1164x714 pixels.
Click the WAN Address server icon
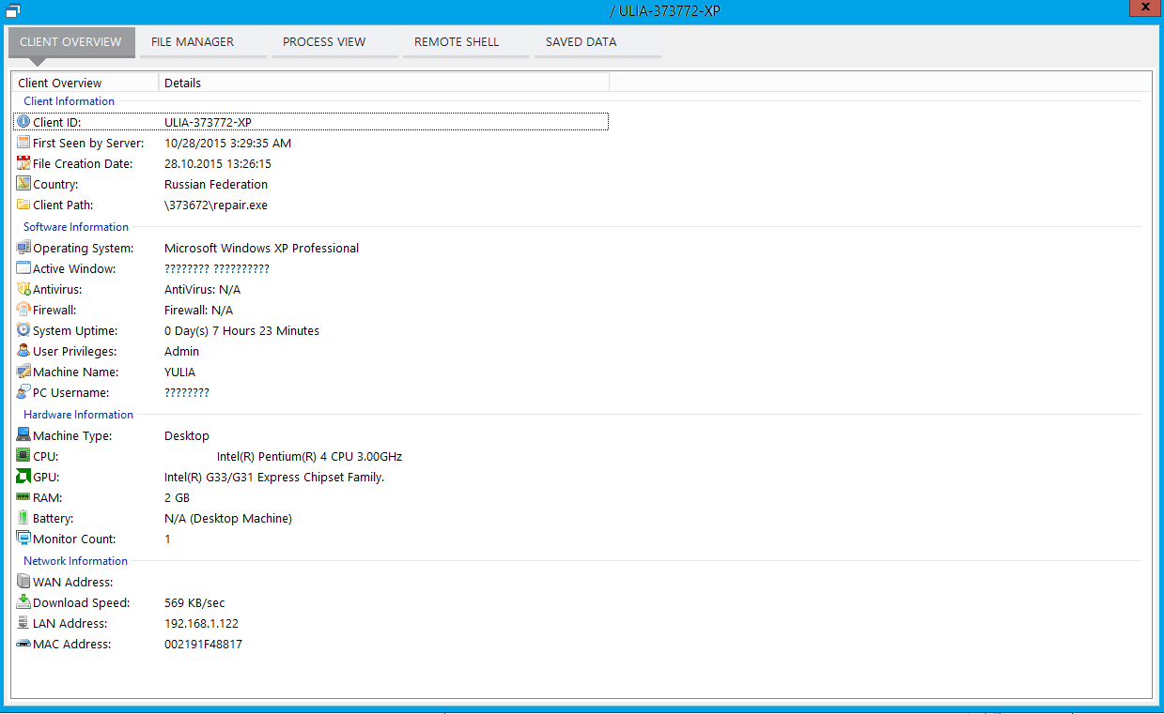pos(23,582)
